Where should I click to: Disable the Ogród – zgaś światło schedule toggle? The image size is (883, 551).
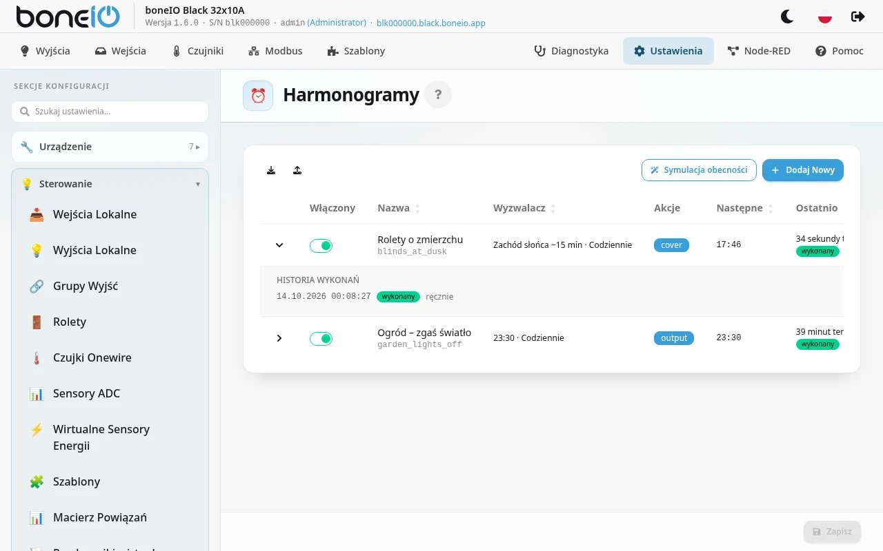321,338
